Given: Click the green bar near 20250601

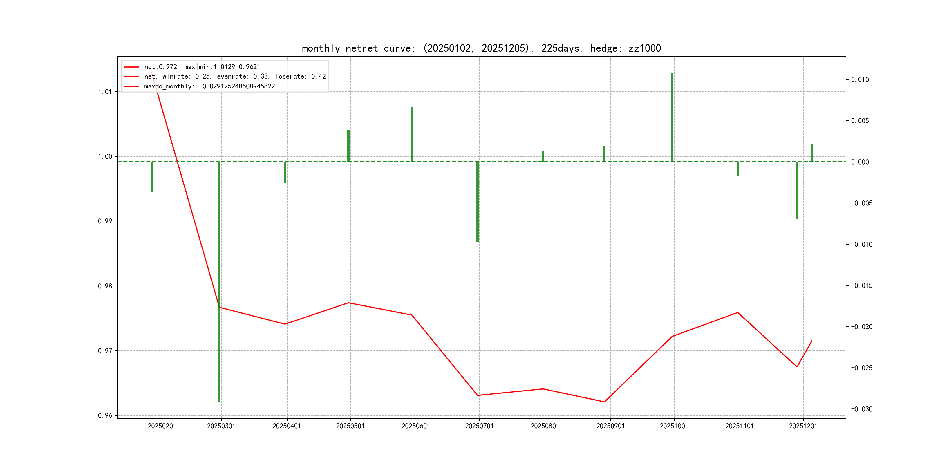Looking at the screenshot, I should click(x=412, y=134).
